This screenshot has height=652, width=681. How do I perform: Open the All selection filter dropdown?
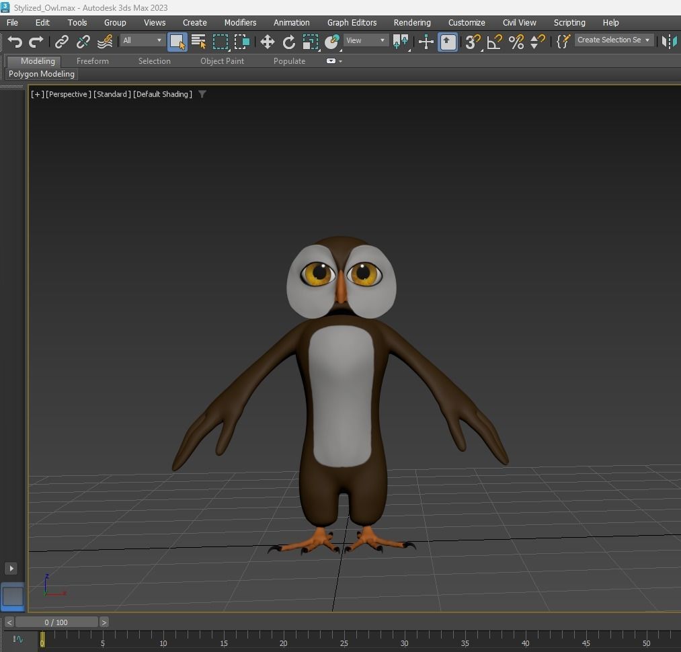(x=142, y=40)
